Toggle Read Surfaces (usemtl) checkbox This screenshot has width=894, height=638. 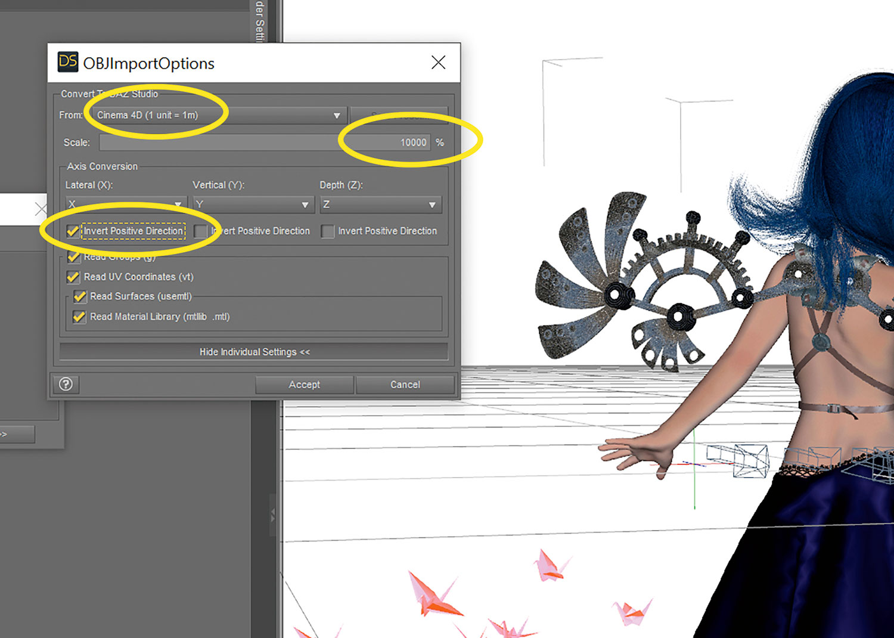79,296
